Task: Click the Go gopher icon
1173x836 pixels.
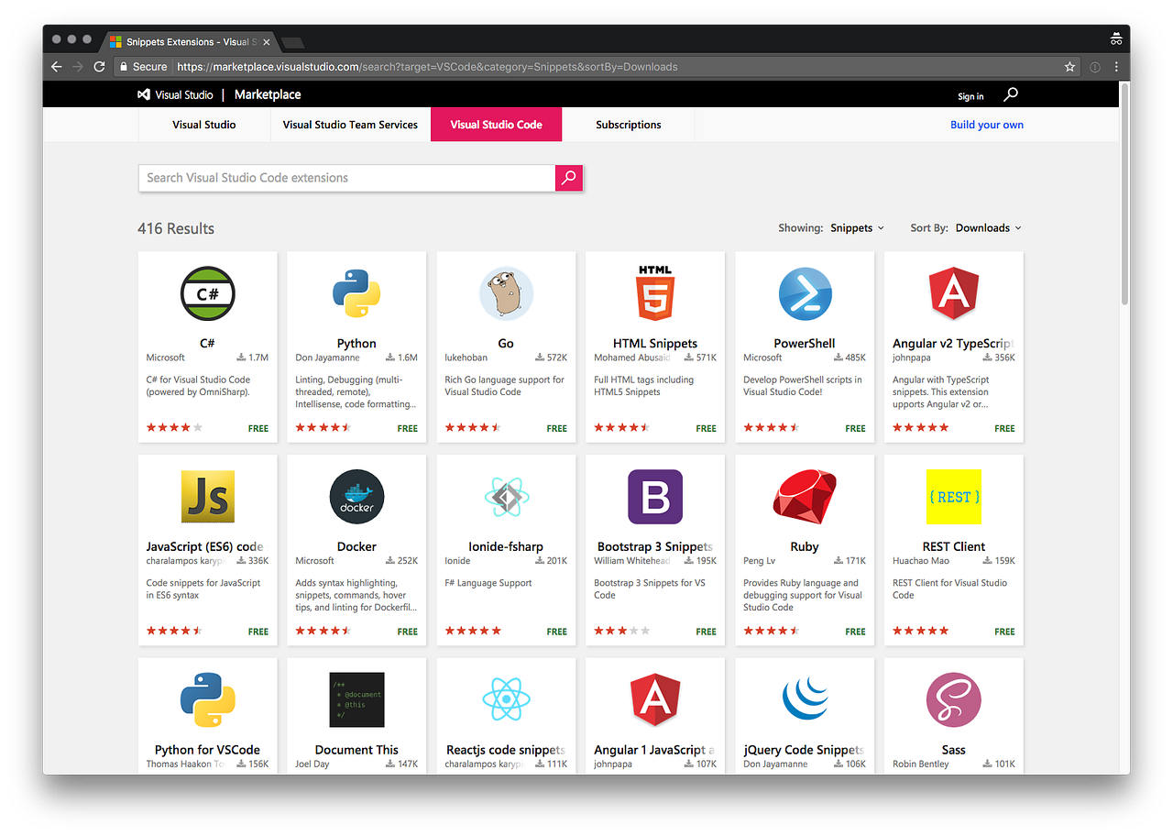Action: [x=505, y=293]
